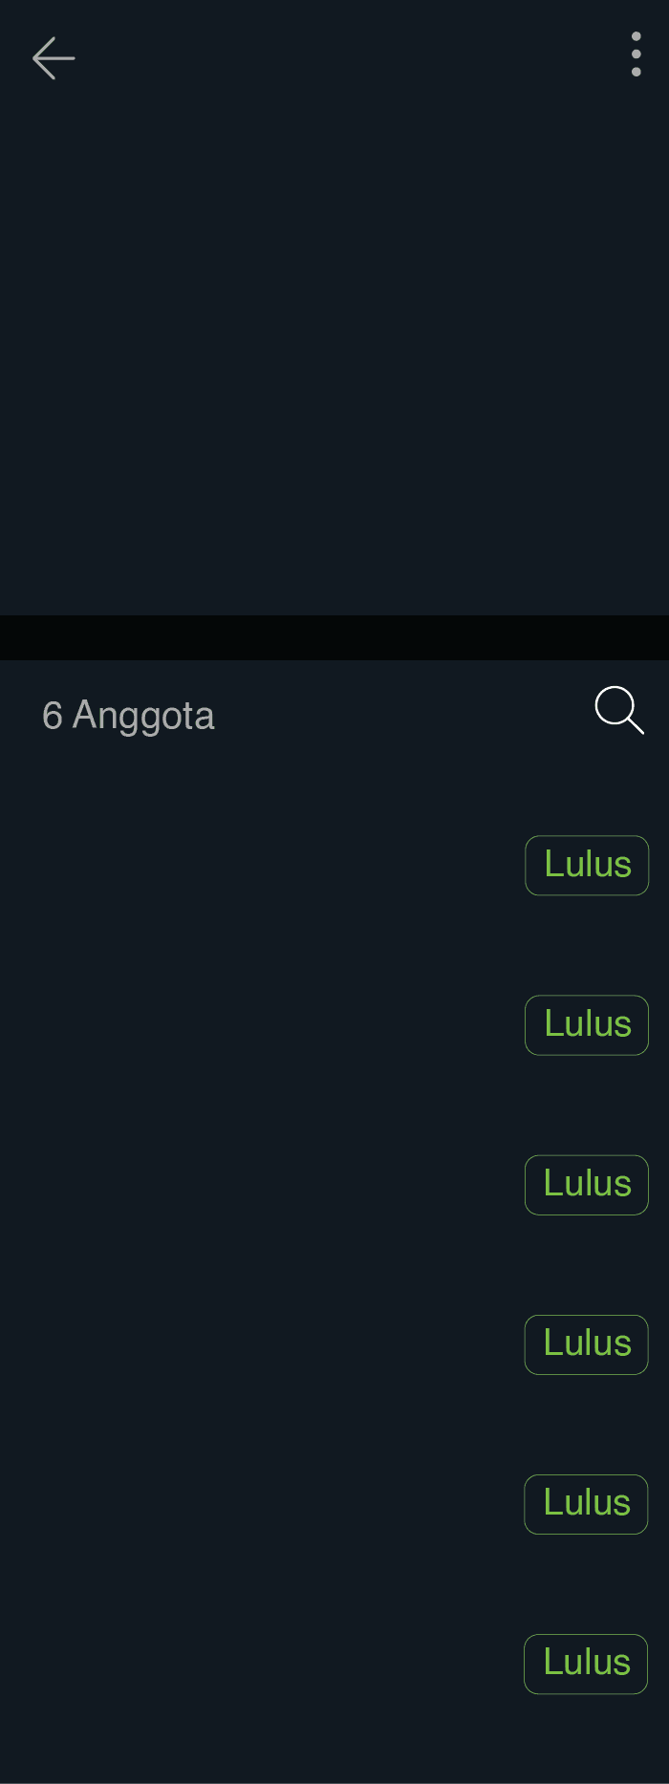Show overflow menu via vertical dots
The height and width of the screenshot is (1784, 669).
point(637,54)
